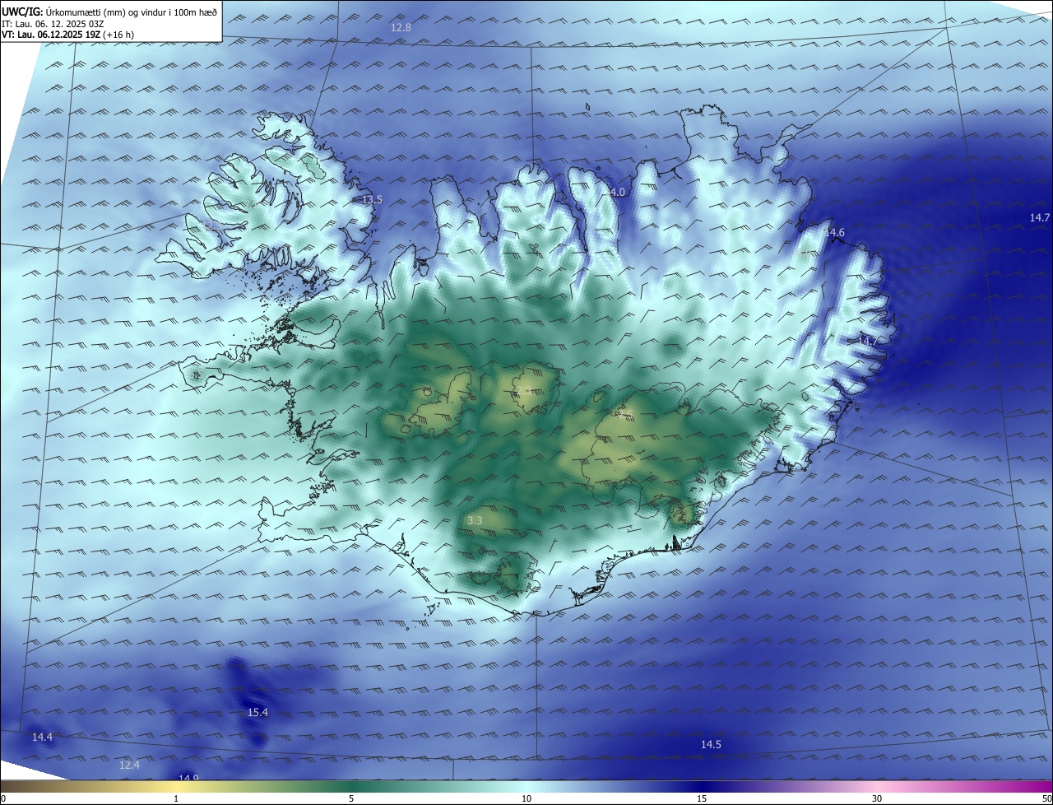Click the legend tick label '0'

(x=3, y=798)
